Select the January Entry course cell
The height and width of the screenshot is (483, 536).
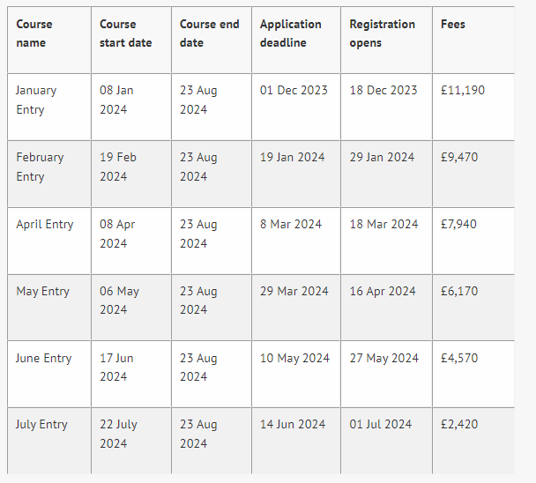click(x=36, y=100)
